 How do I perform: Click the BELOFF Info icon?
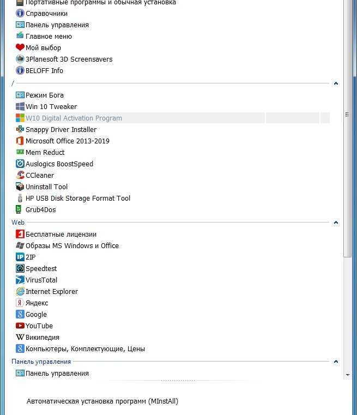(x=20, y=70)
